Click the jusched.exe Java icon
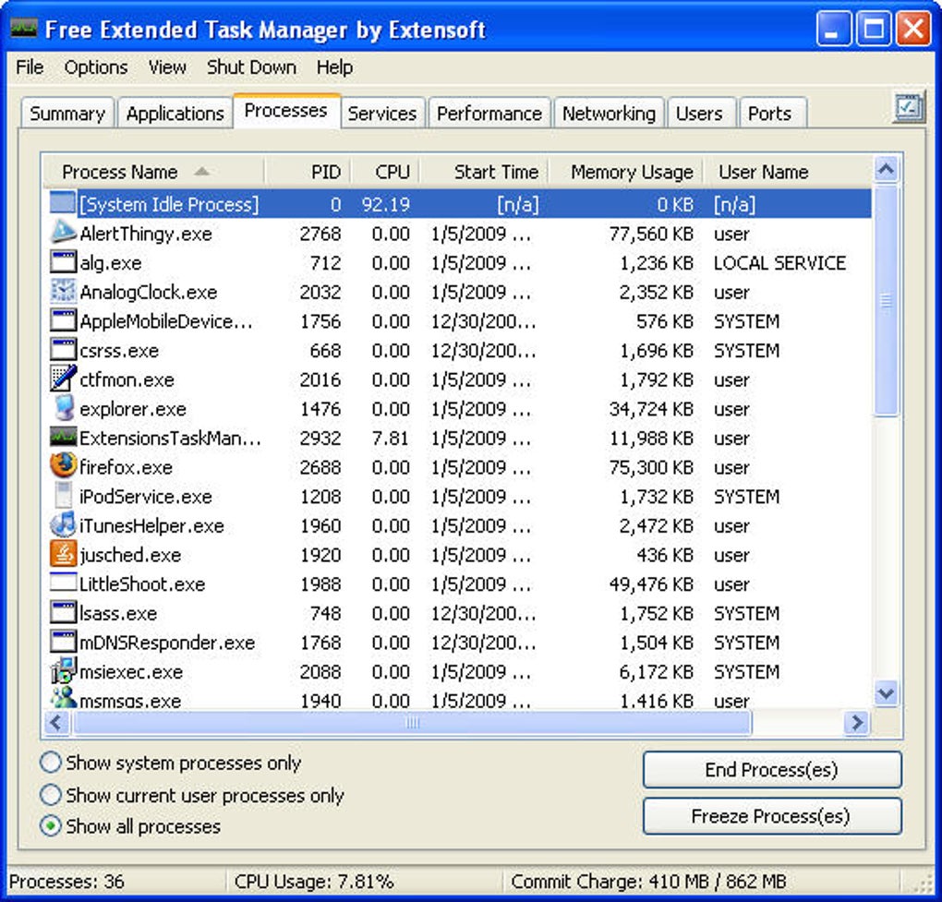The height and width of the screenshot is (902, 942). 63,554
